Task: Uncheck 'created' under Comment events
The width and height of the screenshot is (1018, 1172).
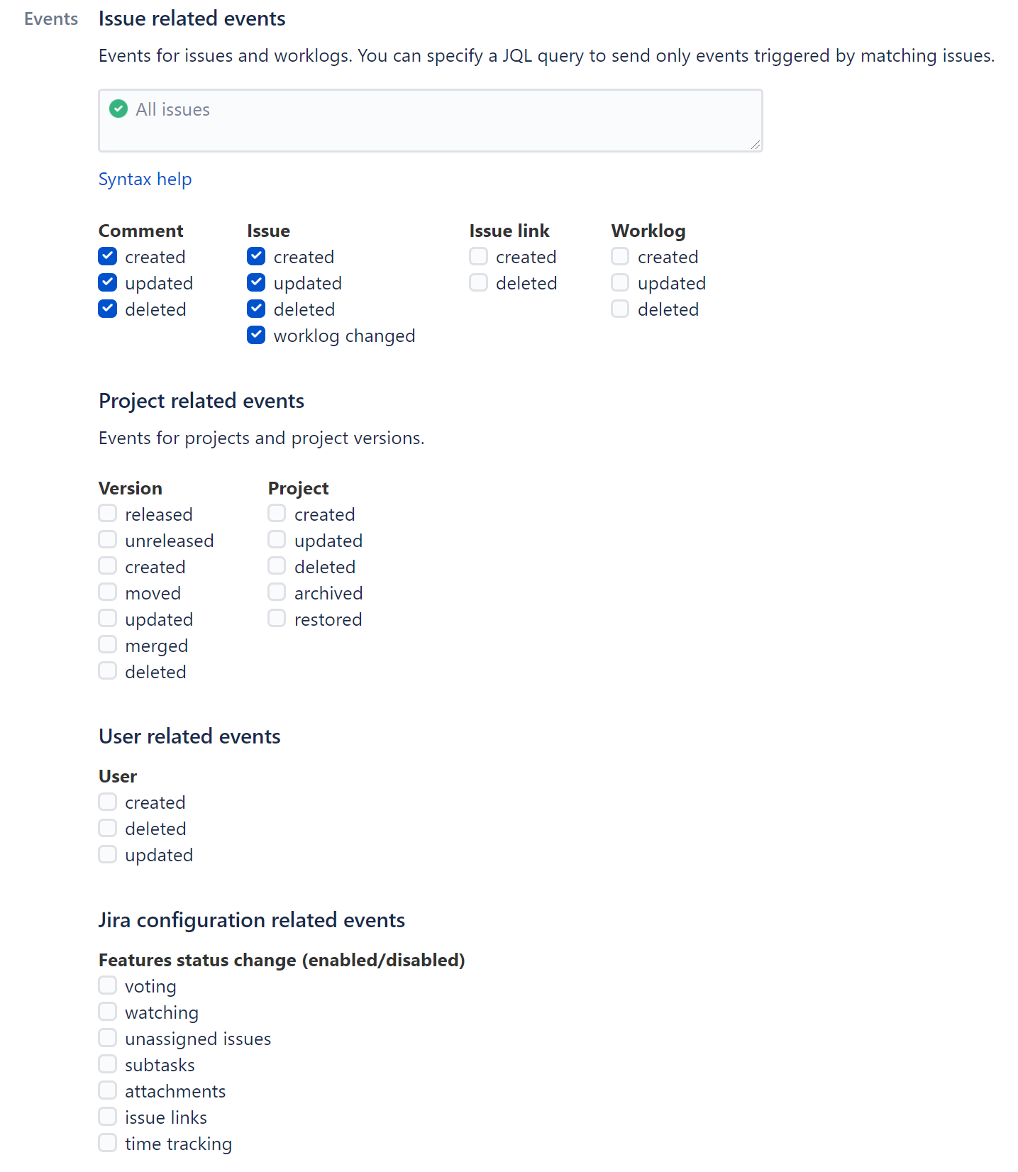Action: pyautogui.click(x=107, y=256)
